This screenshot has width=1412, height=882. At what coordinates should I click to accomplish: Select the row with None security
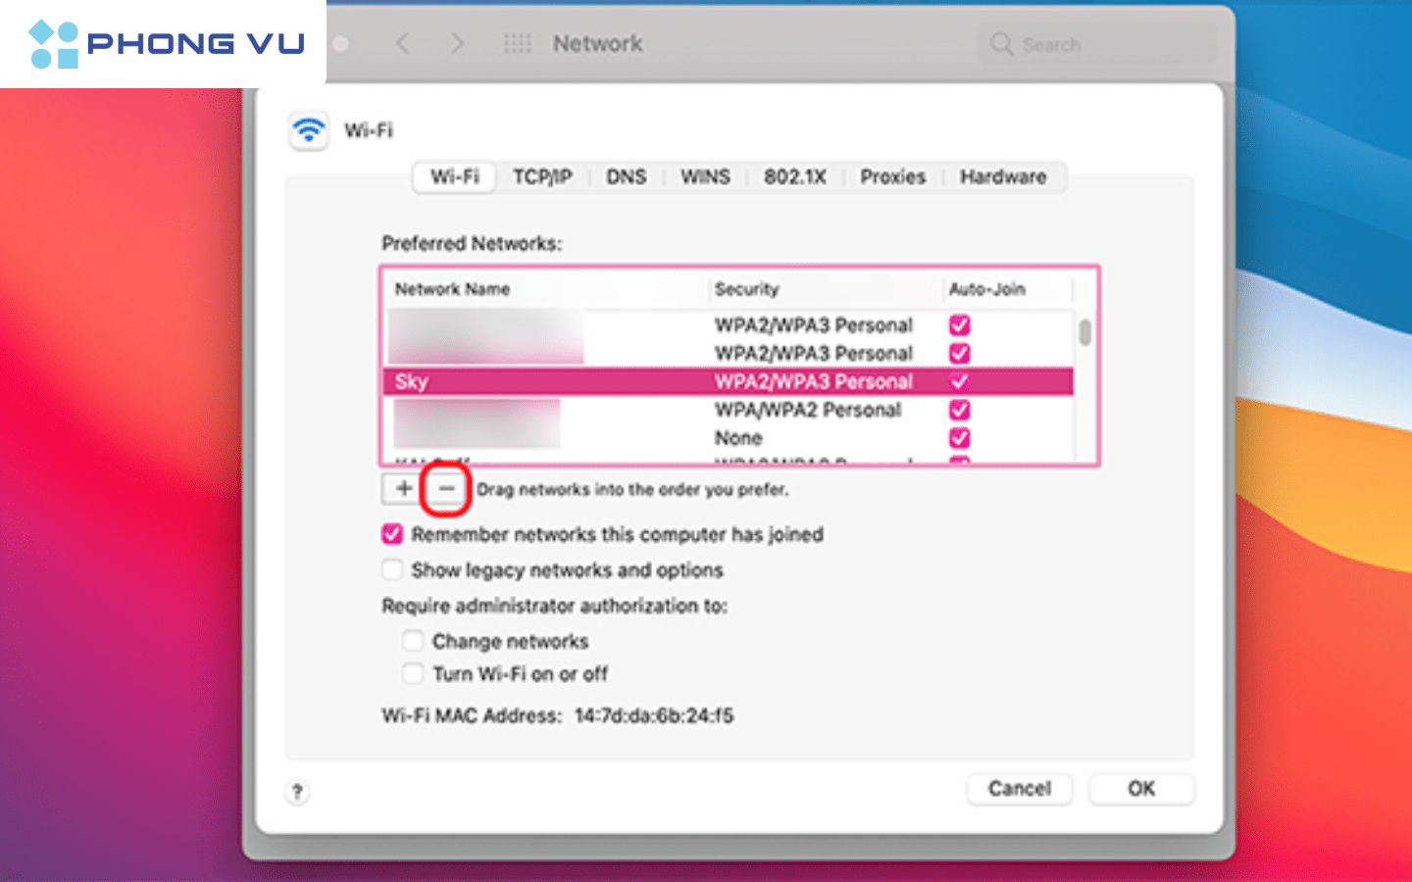click(x=728, y=438)
